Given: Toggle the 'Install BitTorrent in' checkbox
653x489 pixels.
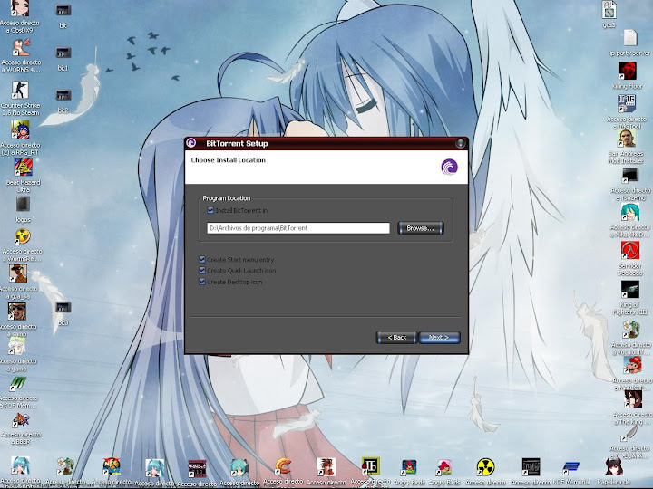Looking at the screenshot, I should pyautogui.click(x=210, y=210).
